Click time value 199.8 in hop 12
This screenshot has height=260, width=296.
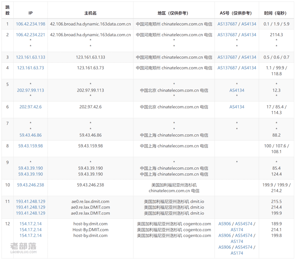click(x=276, y=235)
